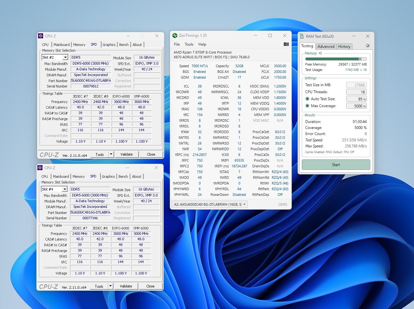Toggle RAM Test theme sun icon
This screenshot has height=309, width=414.
(x=367, y=46)
